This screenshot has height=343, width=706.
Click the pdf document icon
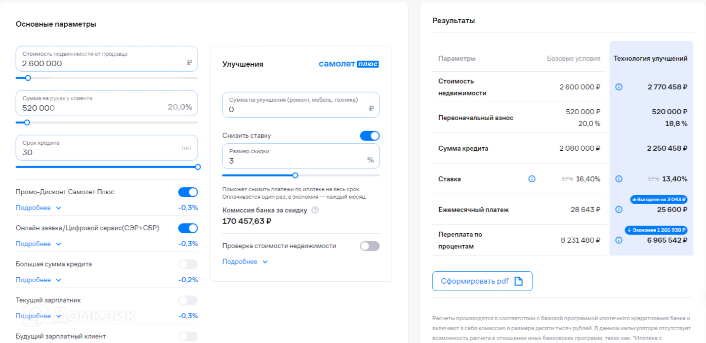[x=518, y=281]
